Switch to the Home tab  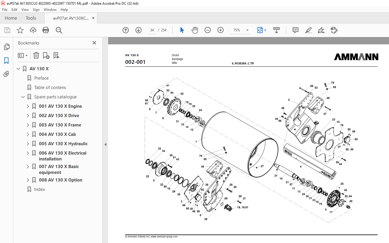point(11,18)
